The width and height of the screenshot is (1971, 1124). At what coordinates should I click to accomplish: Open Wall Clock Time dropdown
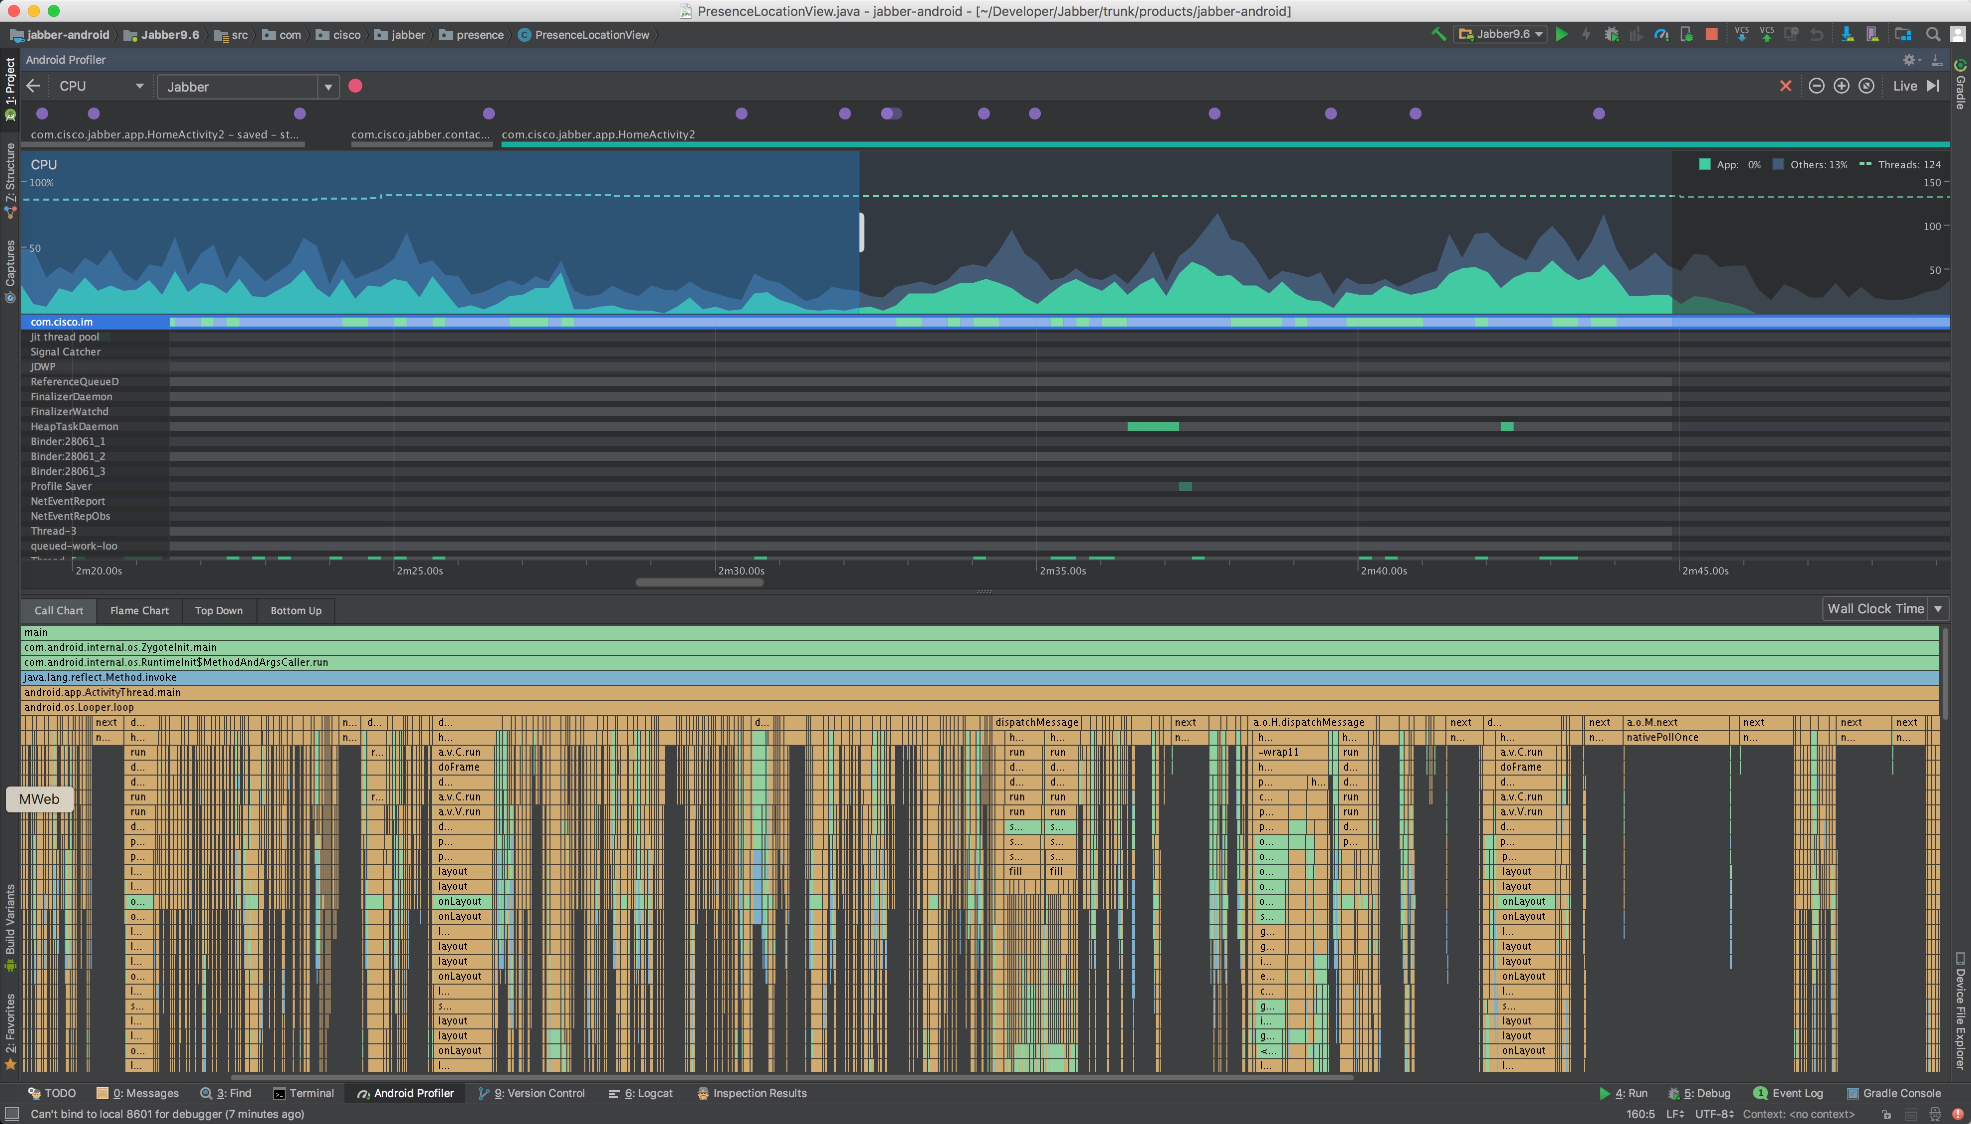pos(1884,608)
